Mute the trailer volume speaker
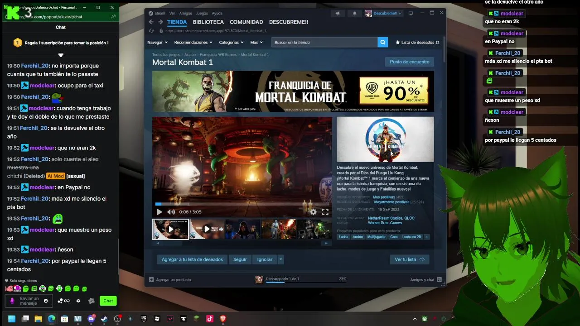 point(171,212)
